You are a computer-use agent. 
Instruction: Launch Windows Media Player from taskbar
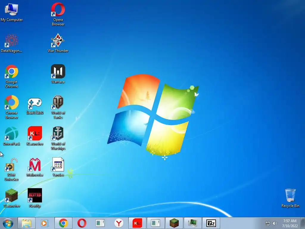click(x=45, y=223)
